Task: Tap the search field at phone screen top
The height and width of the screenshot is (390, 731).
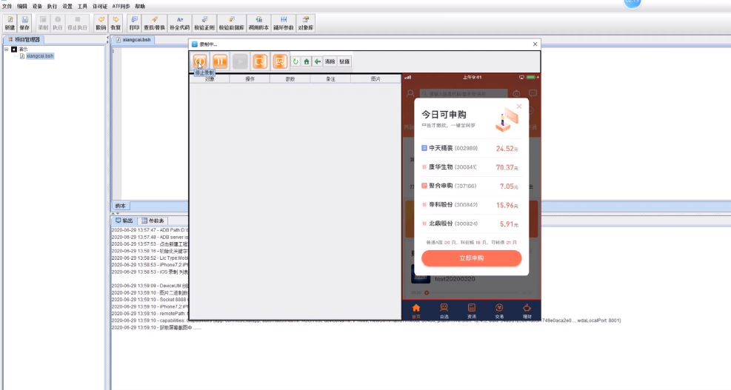Action: [464, 94]
